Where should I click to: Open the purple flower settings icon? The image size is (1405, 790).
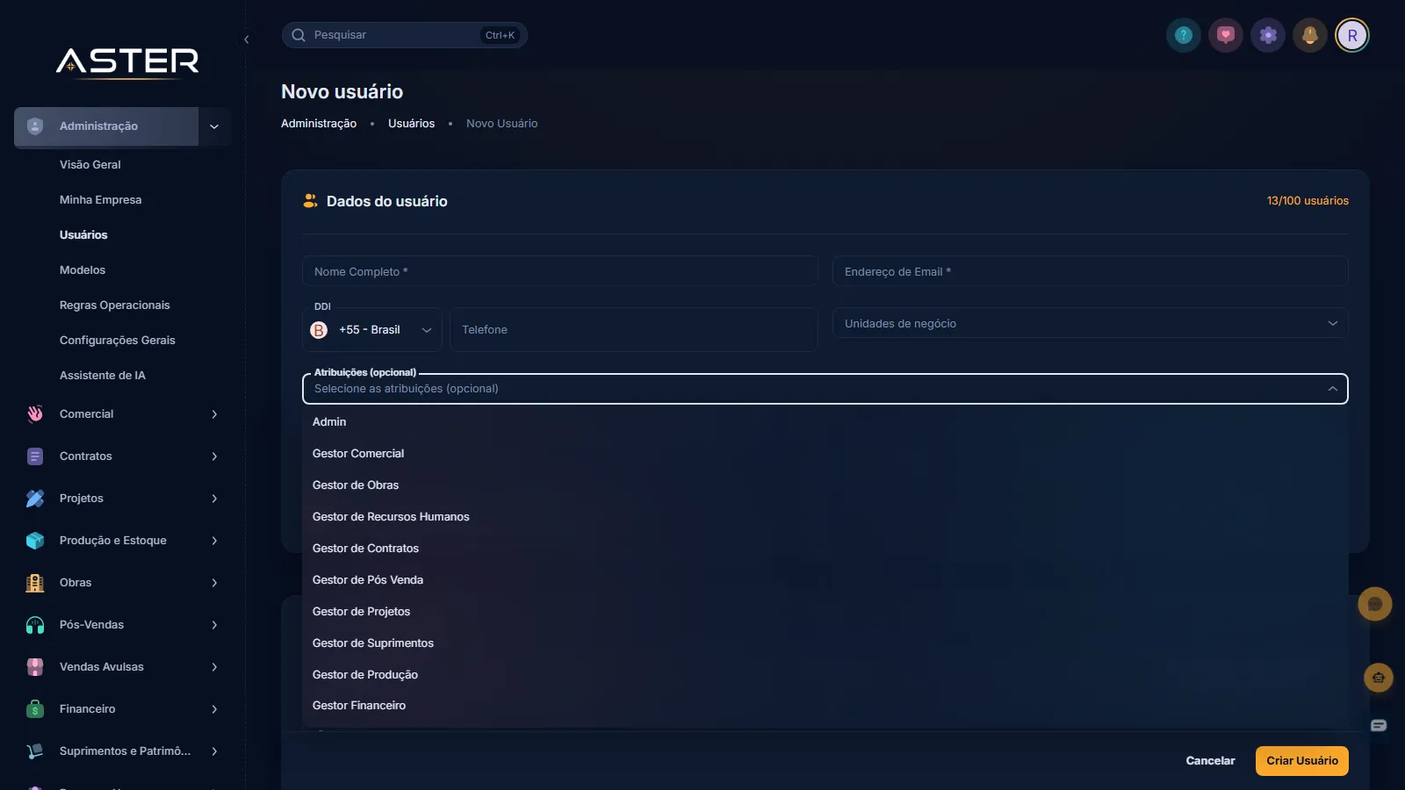pyautogui.click(x=1268, y=35)
